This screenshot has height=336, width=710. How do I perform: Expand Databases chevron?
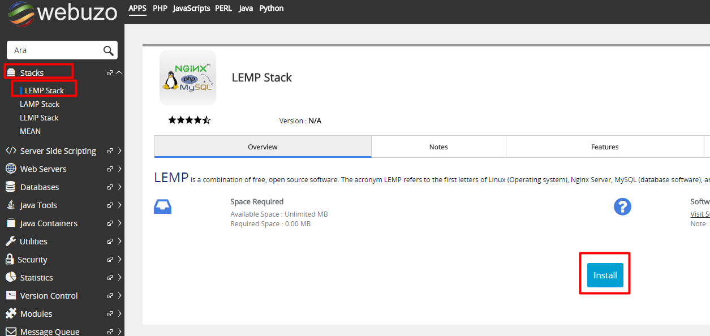[x=119, y=187]
